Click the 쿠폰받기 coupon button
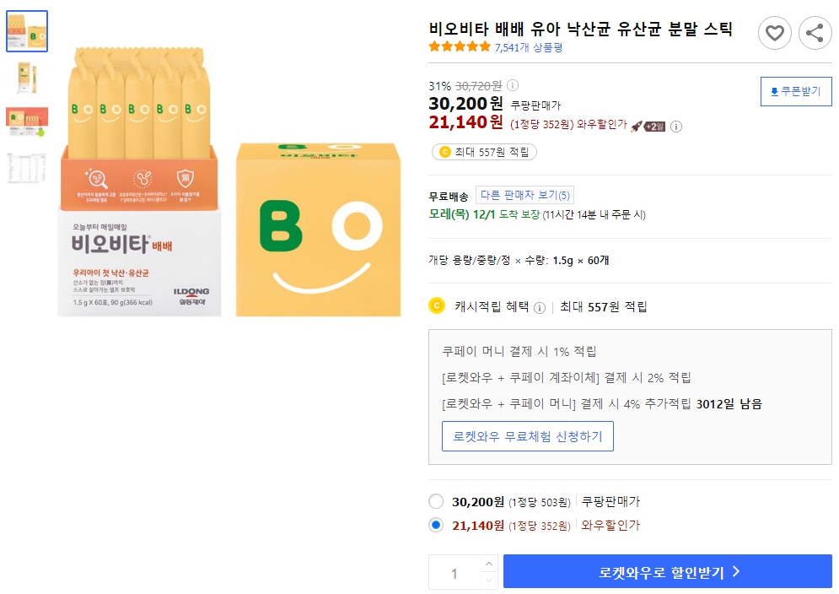Screen dimensions: 839x594 795,91
